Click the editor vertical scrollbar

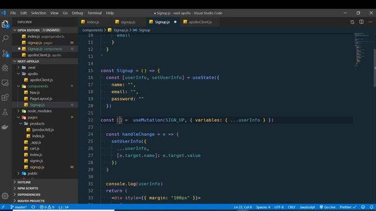[375, 68]
